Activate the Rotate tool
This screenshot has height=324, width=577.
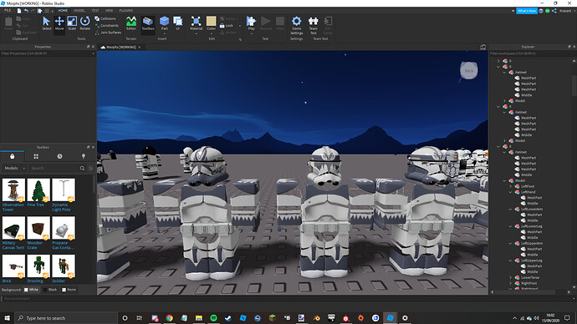(85, 23)
